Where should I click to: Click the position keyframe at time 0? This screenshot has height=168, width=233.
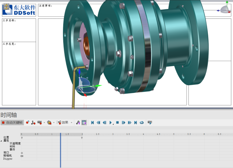22,138
